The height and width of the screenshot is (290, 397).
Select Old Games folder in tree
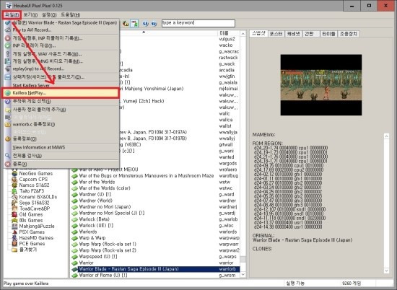[x=31, y=214]
